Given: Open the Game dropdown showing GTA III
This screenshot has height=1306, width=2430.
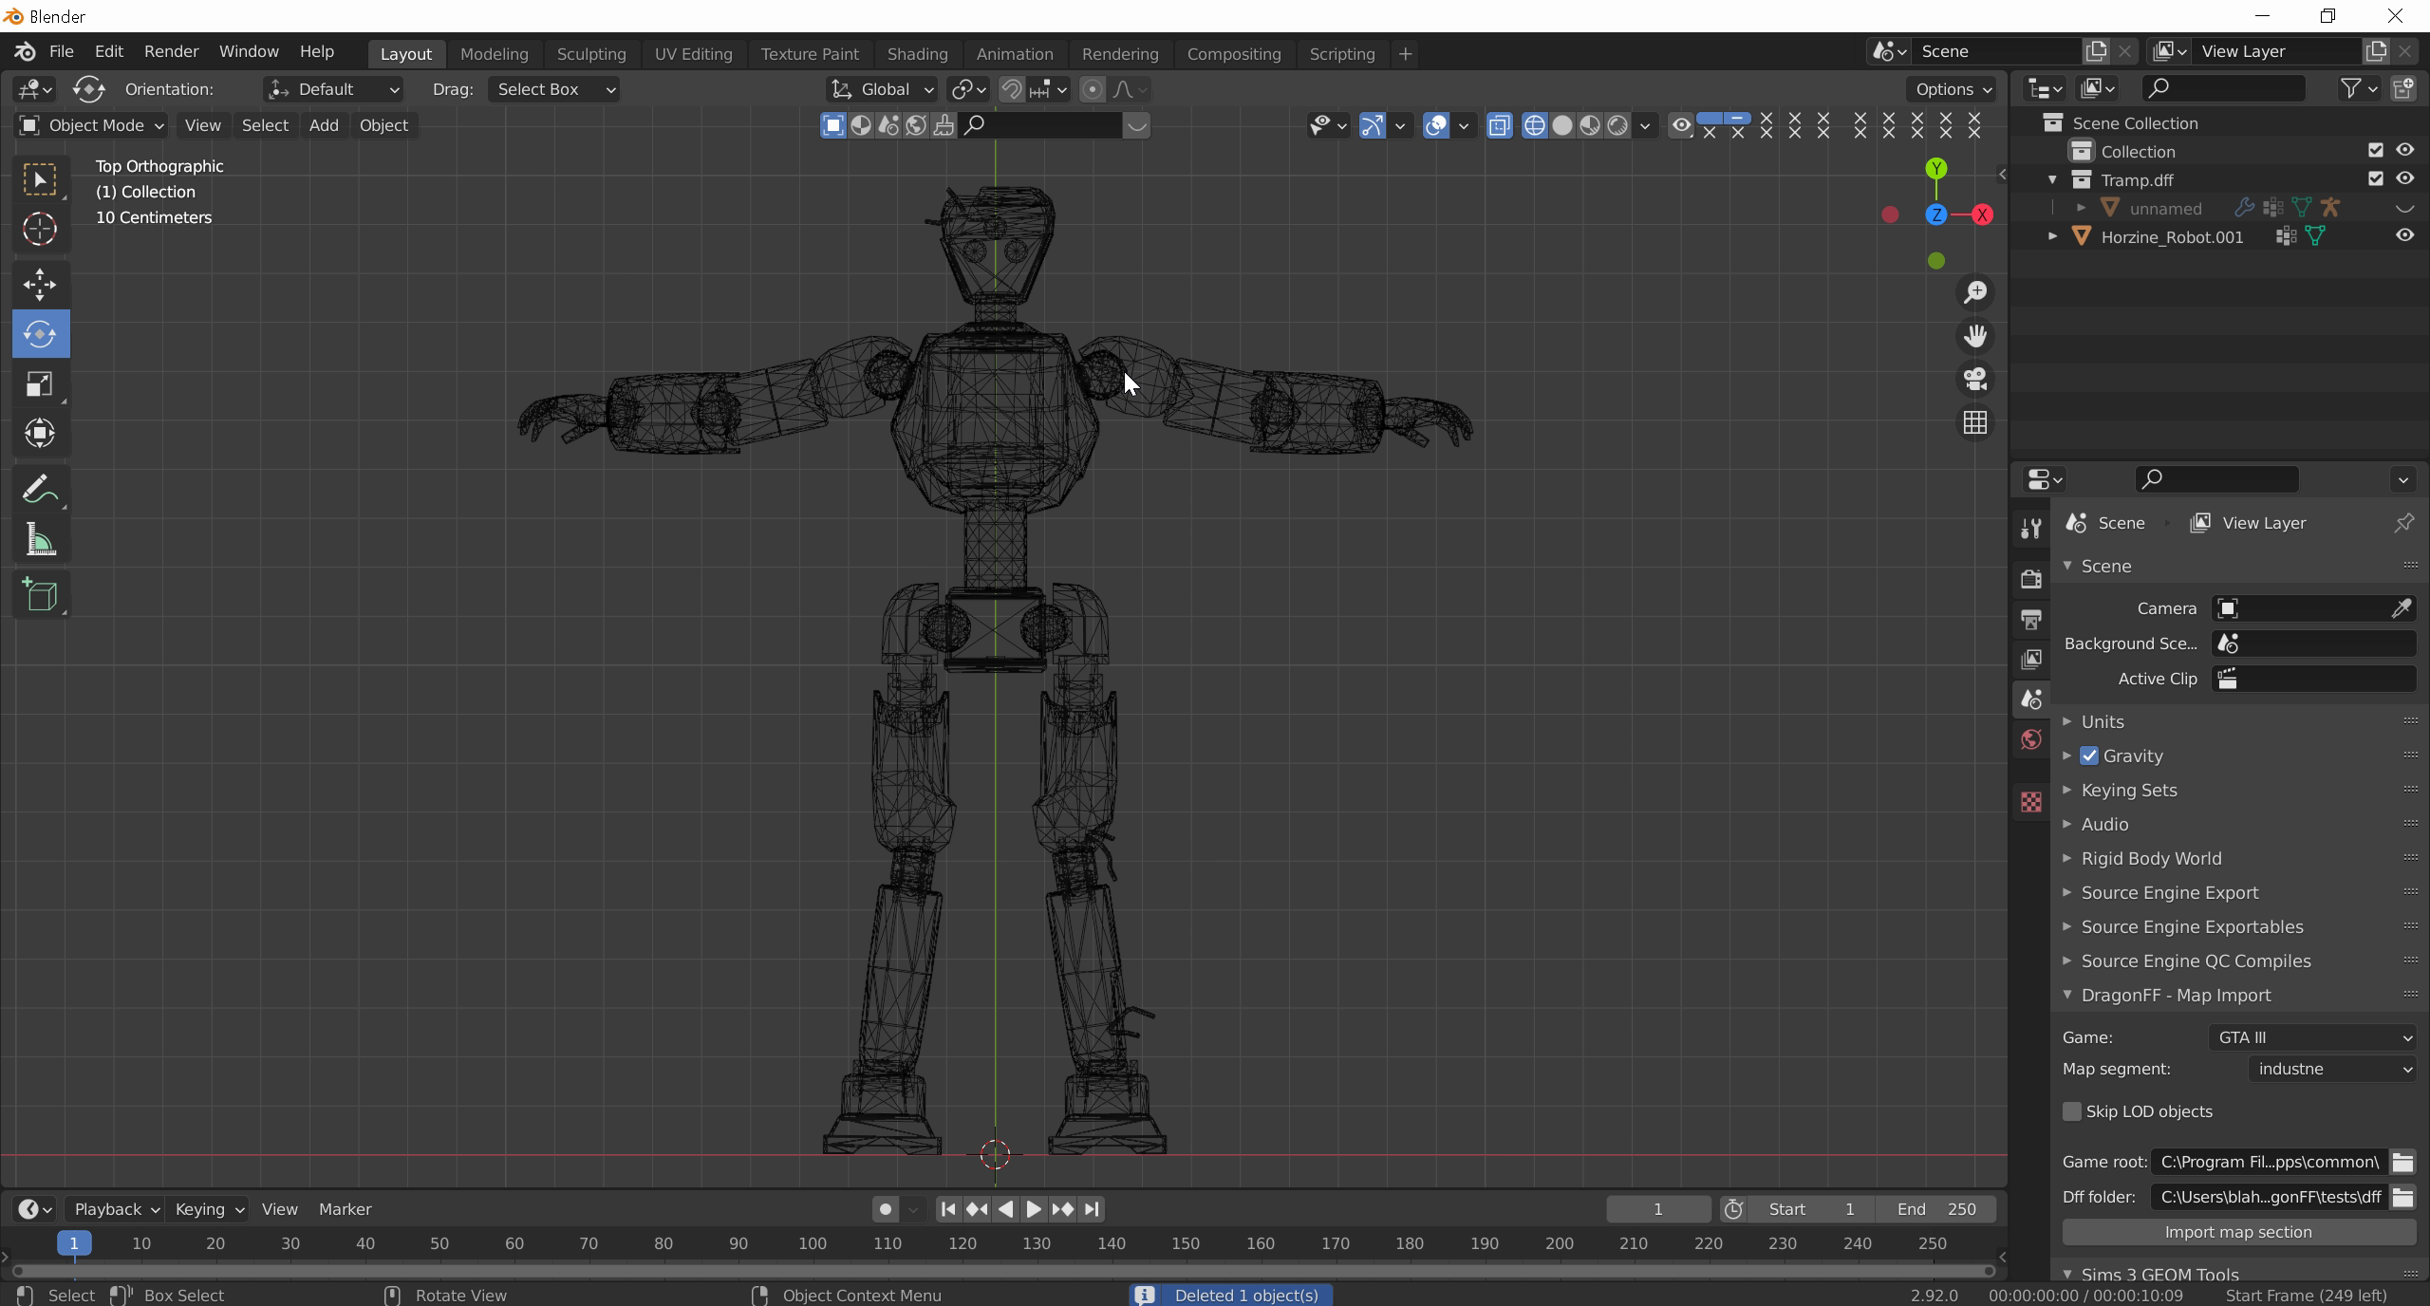Looking at the screenshot, I should pos(2312,1037).
